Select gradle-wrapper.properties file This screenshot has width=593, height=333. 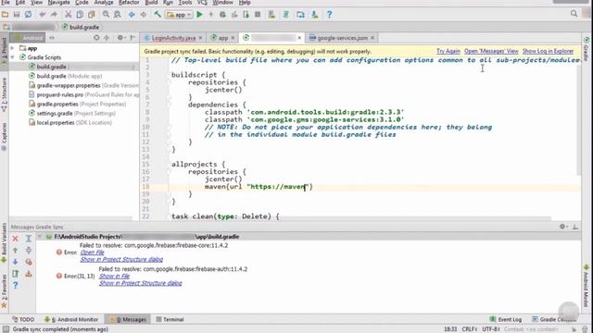coord(84,85)
